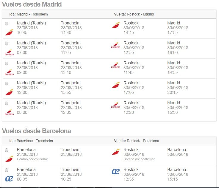Select the Madrid 10:45 departure flight option
The image size is (219, 188).
(7, 24)
